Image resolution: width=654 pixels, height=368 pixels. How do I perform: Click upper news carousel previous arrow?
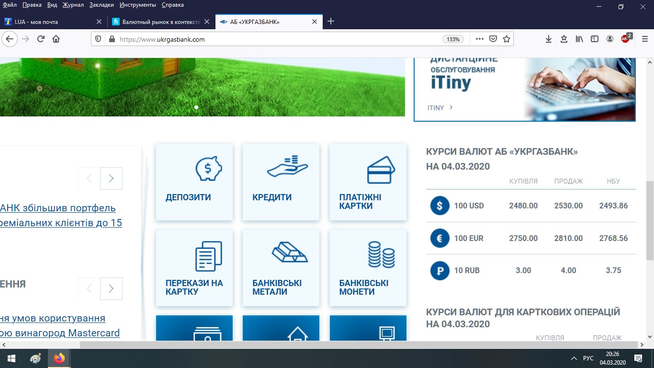click(89, 178)
